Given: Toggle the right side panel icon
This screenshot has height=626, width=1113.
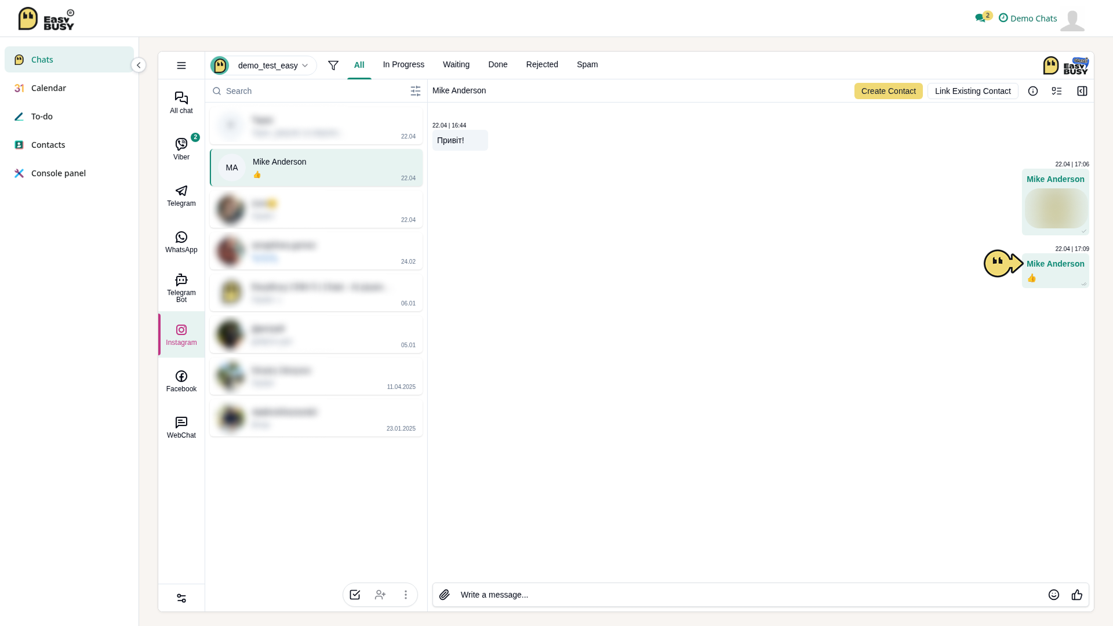Looking at the screenshot, I should pyautogui.click(x=1082, y=91).
